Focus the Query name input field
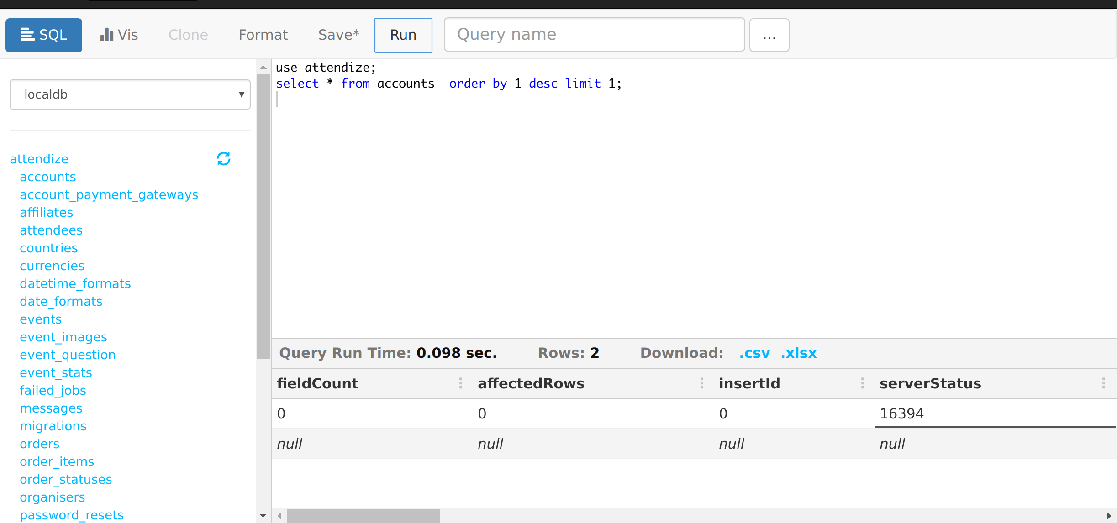Screen dimensions: 1117x523 tap(594, 35)
